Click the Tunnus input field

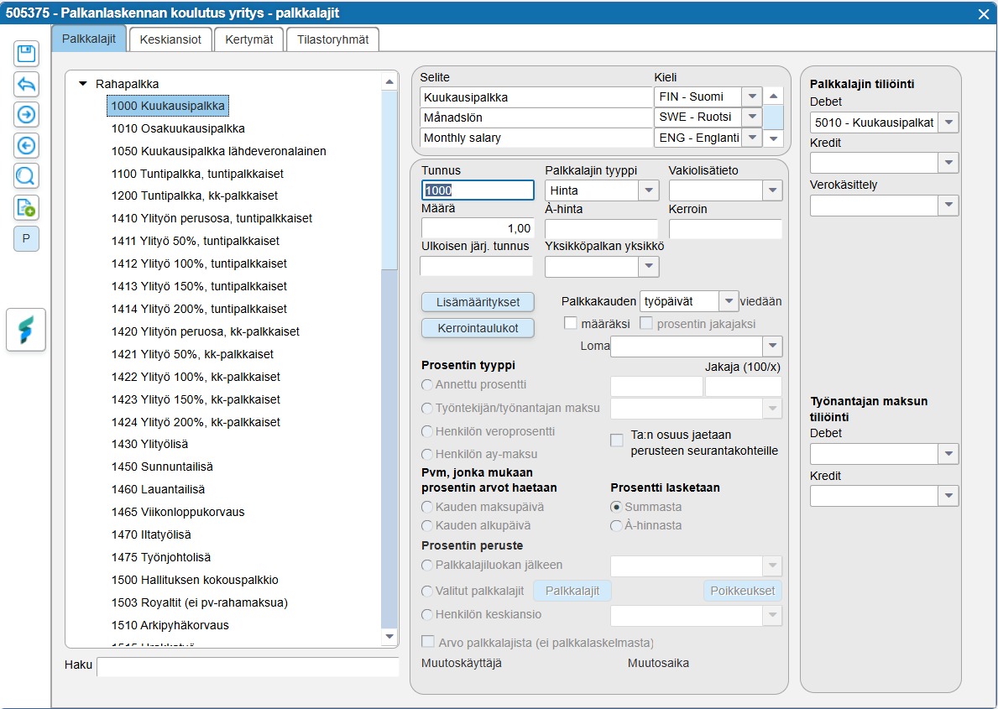pyautogui.click(x=478, y=190)
